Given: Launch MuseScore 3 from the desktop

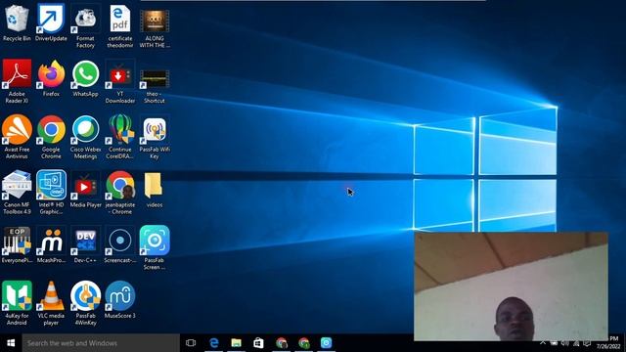Looking at the screenshot, I should point(119,300).
